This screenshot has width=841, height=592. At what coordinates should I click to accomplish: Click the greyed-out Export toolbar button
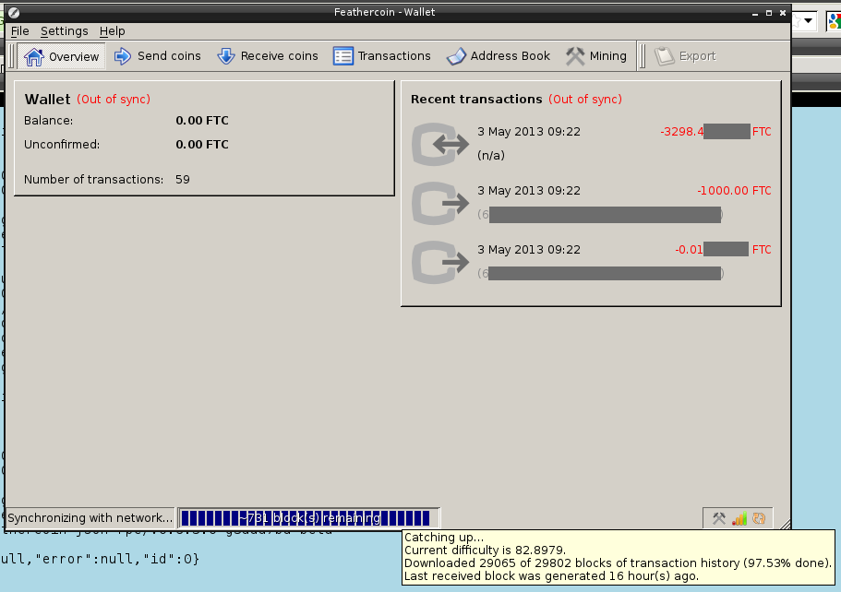coord(685,56)
